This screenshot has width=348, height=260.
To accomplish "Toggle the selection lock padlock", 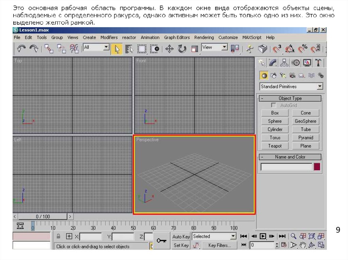I will coord(58,236).
